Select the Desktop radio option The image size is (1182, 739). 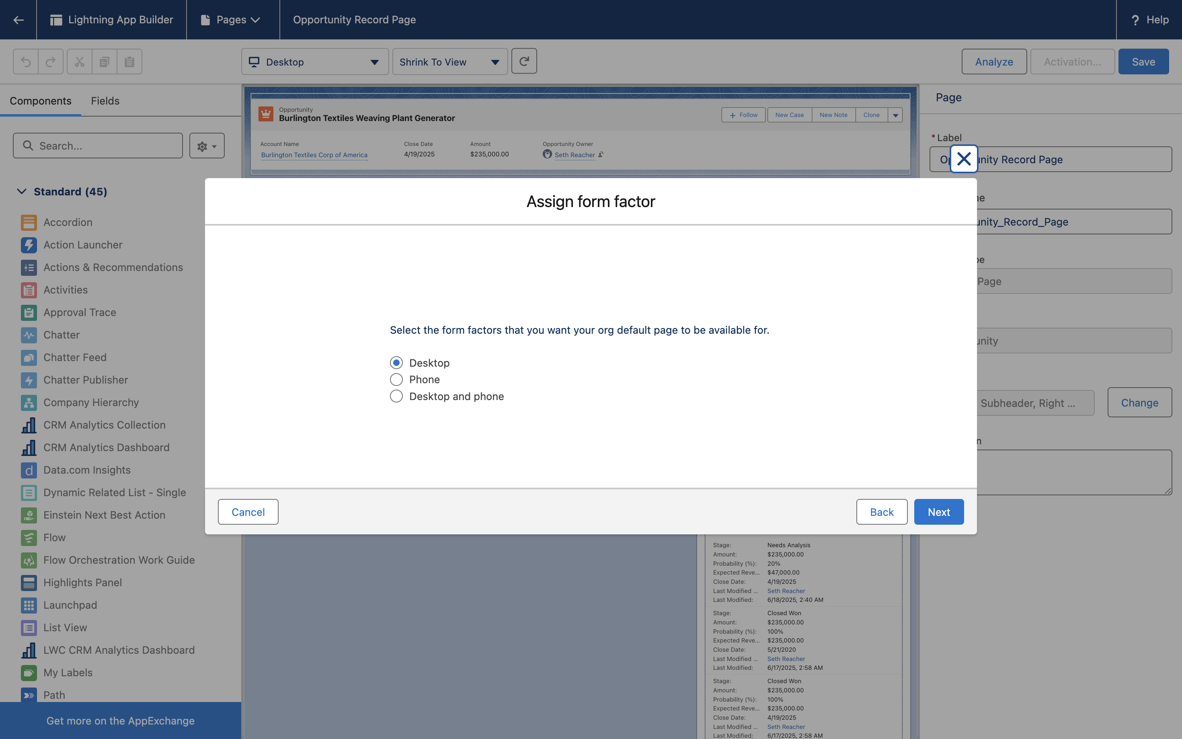click(396, 363)
